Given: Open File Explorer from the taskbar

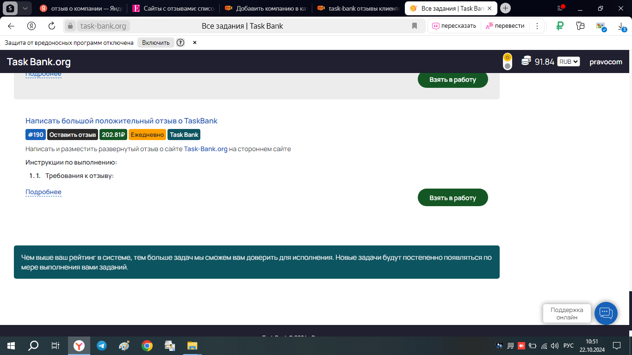Looking at the screenshot, I should point(192,345).
